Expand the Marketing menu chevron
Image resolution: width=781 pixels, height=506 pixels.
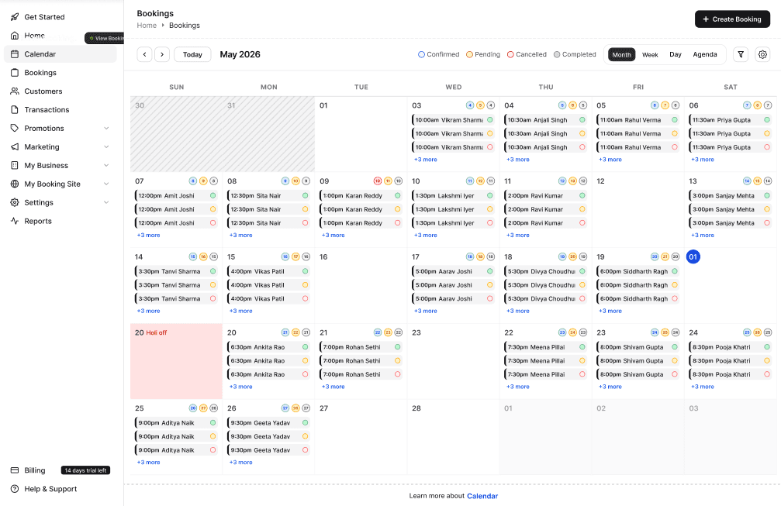point(106,146)
